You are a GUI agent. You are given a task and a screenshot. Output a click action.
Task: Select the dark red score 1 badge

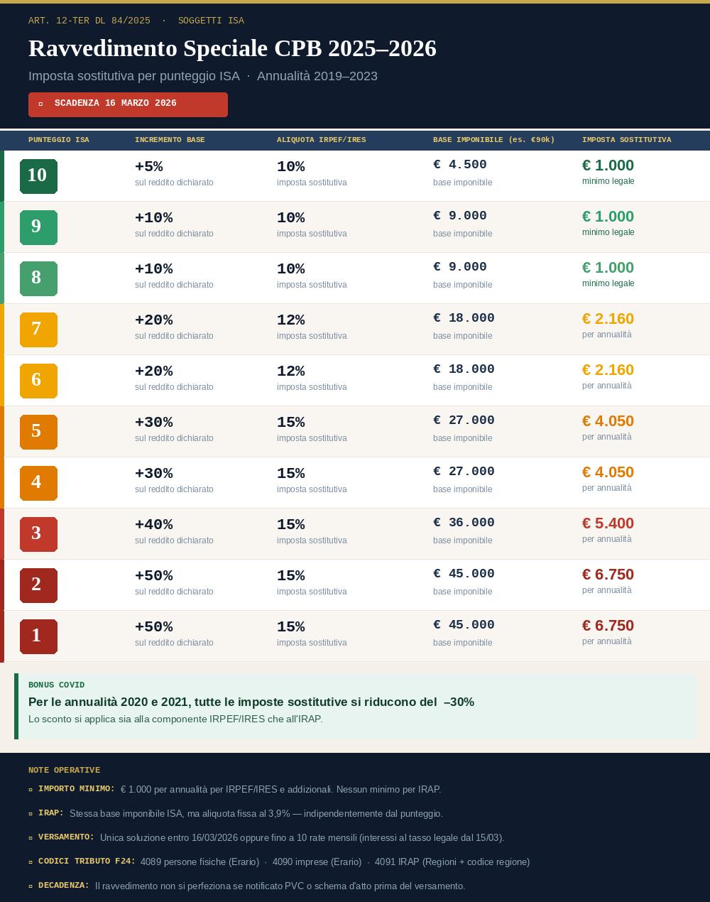38,636
